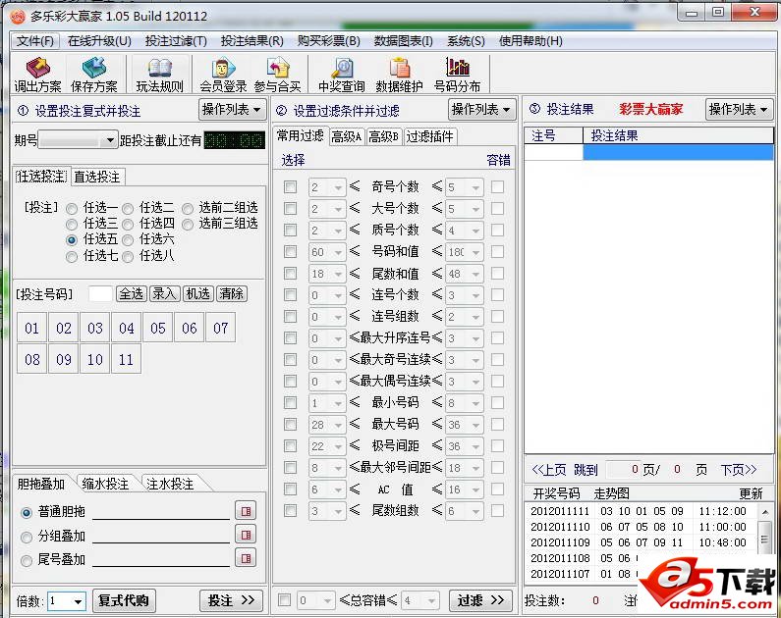The image size is (781, 618).
Task: Switch to the 注水投注 tab
Action: (170, 484)
